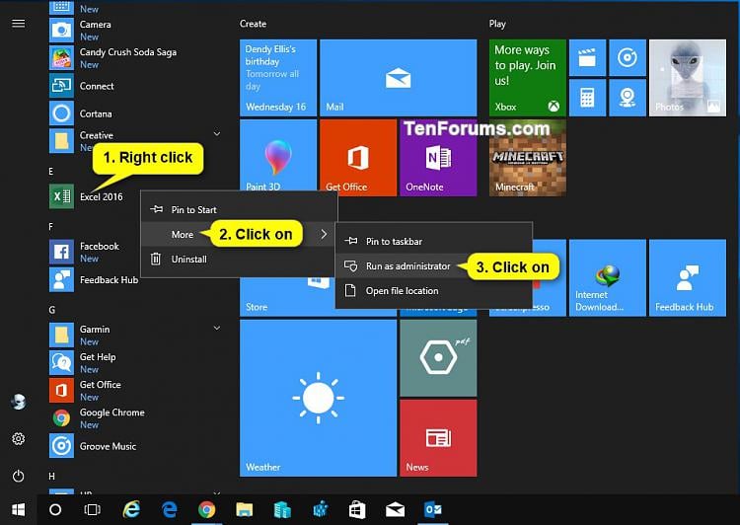Open Cortana search circle on taskbar

(x=55, y=509)
